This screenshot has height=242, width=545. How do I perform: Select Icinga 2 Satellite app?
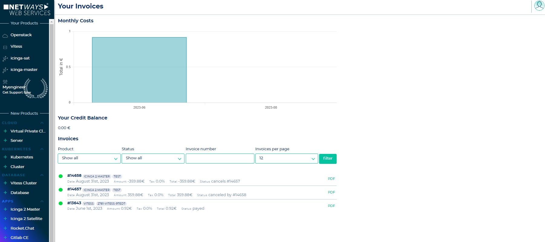tap(26, 218)
